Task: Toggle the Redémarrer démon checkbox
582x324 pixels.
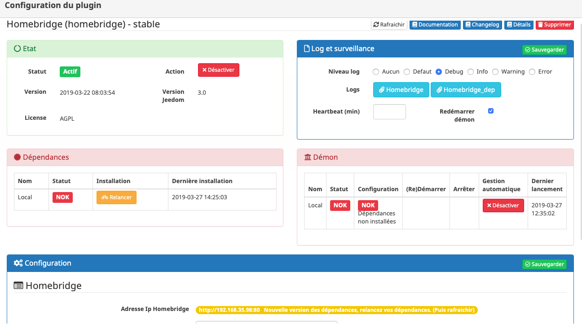Action: (491, 111)
